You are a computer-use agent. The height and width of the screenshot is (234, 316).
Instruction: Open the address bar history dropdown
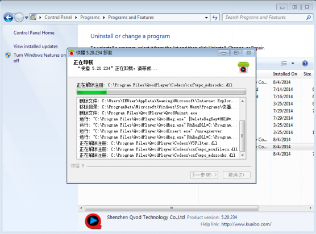coord(206,18)
